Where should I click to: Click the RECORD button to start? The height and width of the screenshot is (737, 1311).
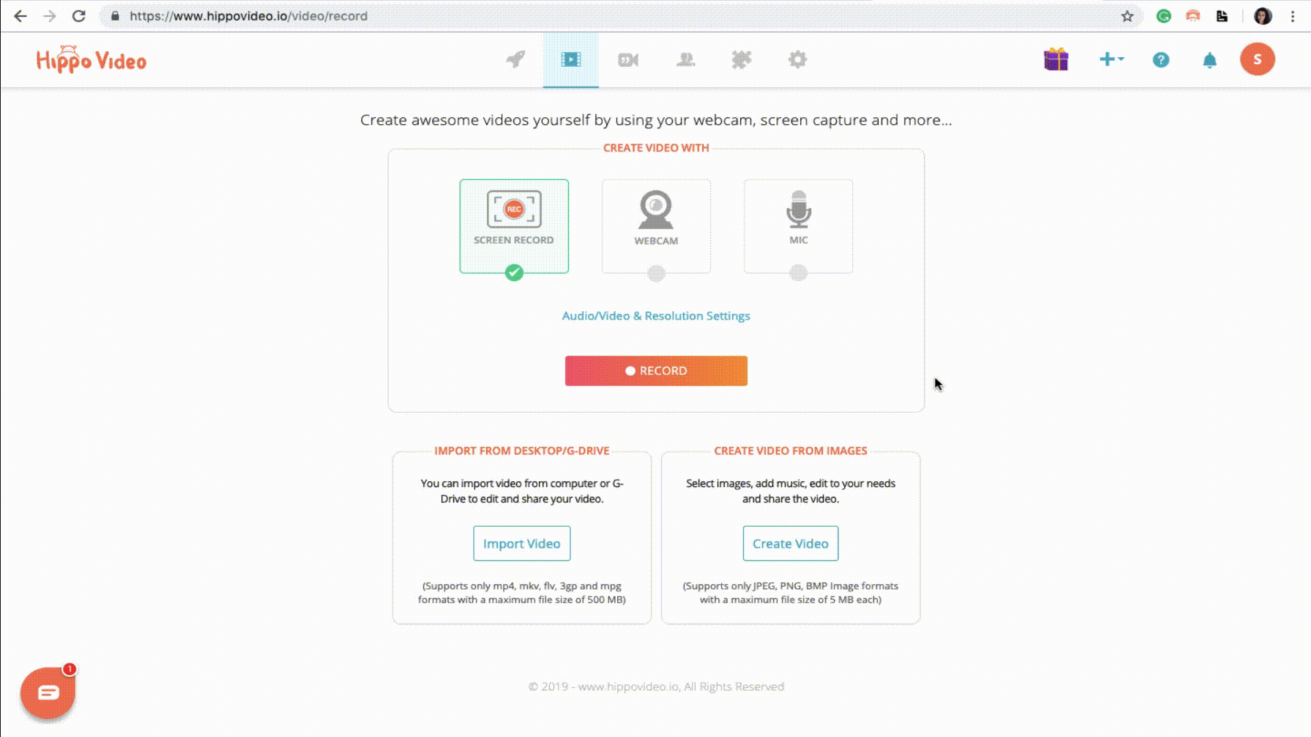(x=655, y=370)
